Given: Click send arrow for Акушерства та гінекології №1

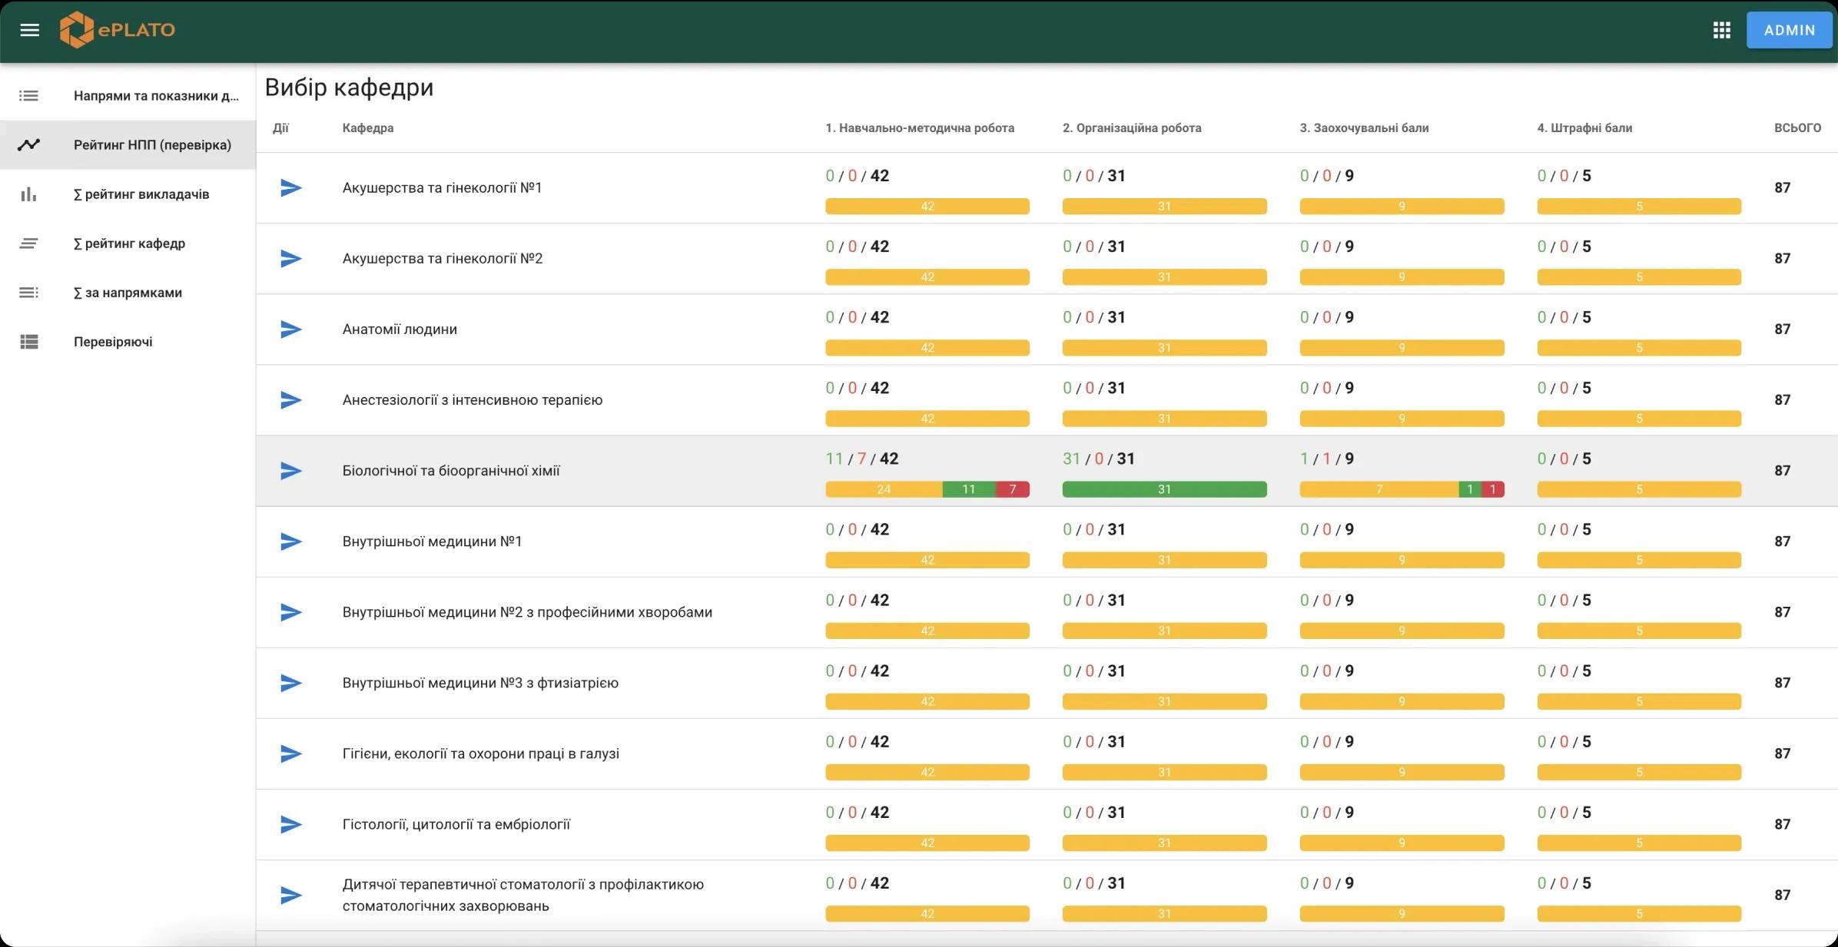Looking at the screenshot, I should (290, 188).
